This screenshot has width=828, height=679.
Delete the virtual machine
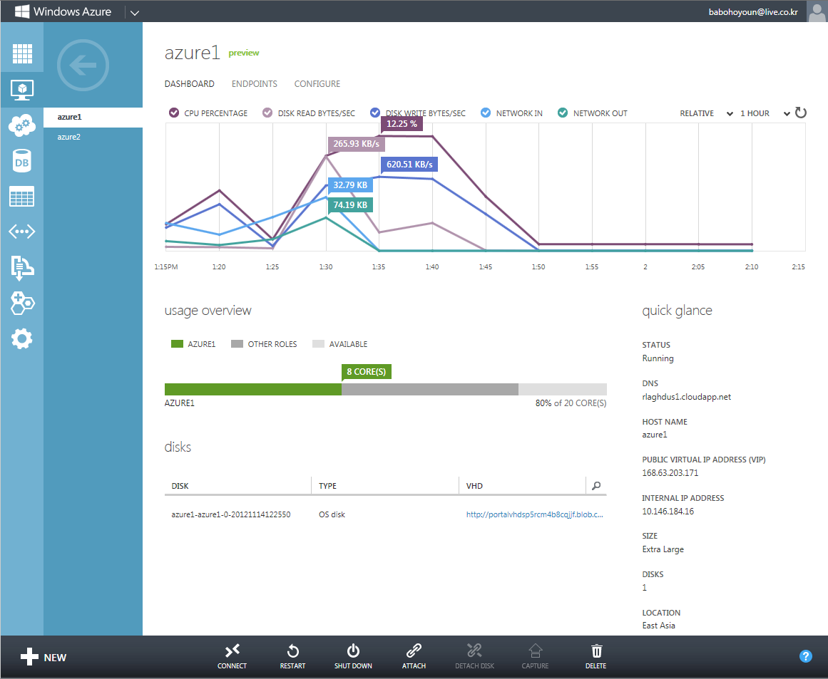pyautogui.click(x=596, y=656)
